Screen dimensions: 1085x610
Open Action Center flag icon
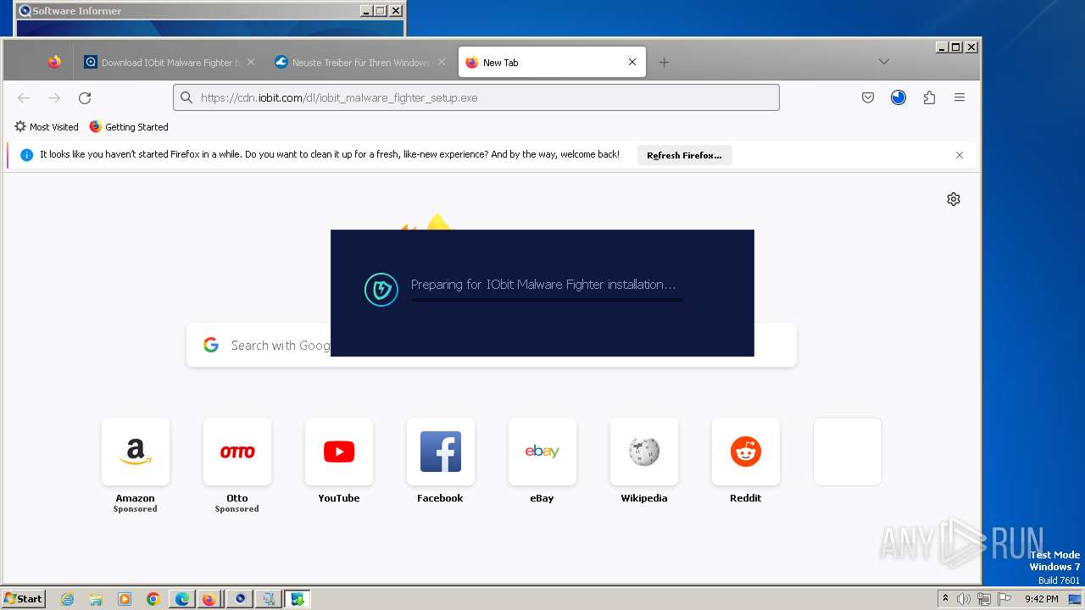click(1004, 599)
